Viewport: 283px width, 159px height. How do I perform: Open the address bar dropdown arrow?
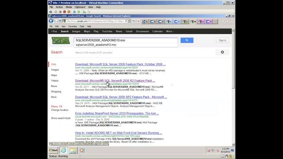tap(129, 21)
